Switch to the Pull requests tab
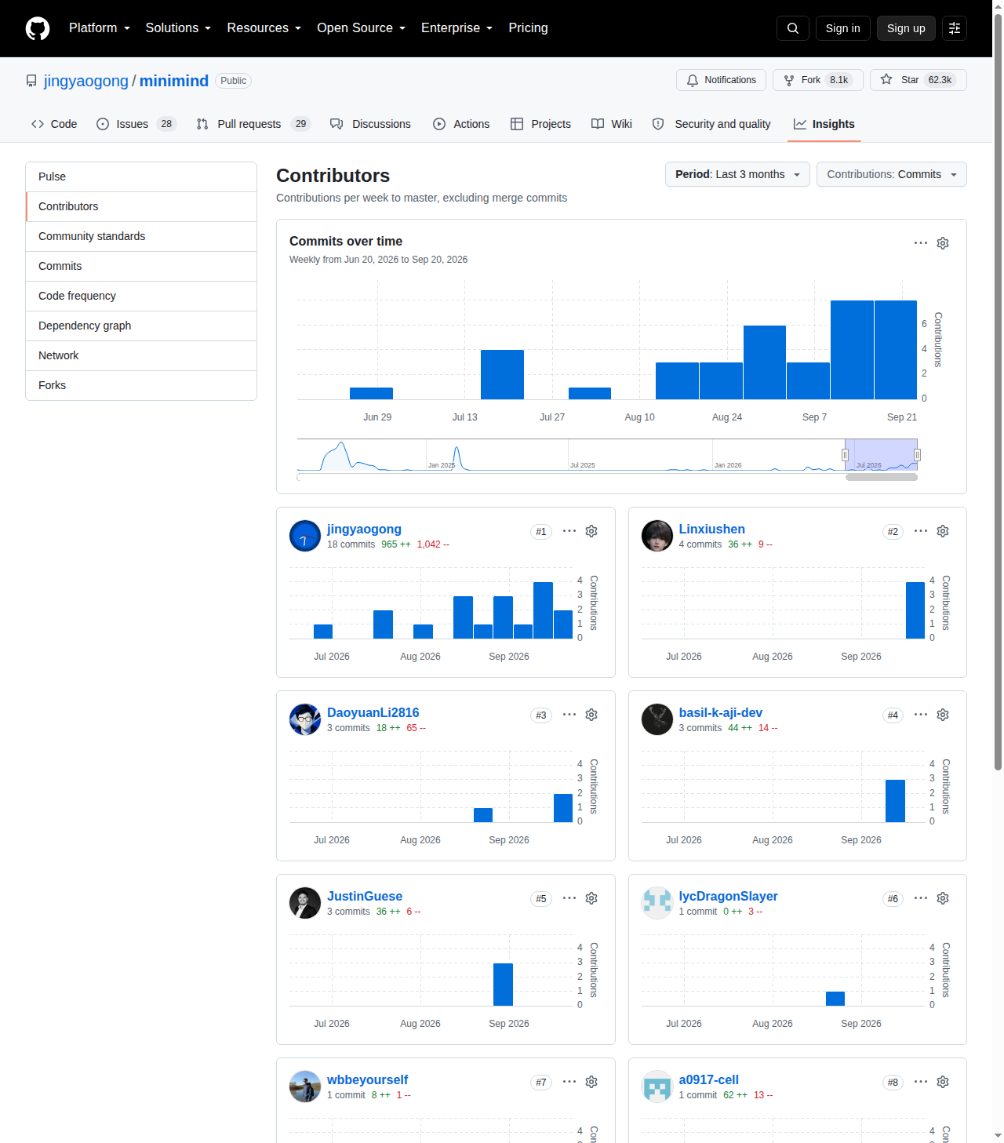Screen dimensions: 1004x1143 pos(253,124)
